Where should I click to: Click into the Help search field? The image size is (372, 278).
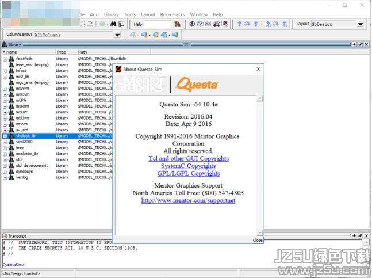(158, 24)
